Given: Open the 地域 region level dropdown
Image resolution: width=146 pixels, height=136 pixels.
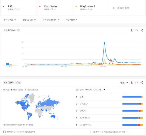Looking at the screenshot, I should [124, 83].
